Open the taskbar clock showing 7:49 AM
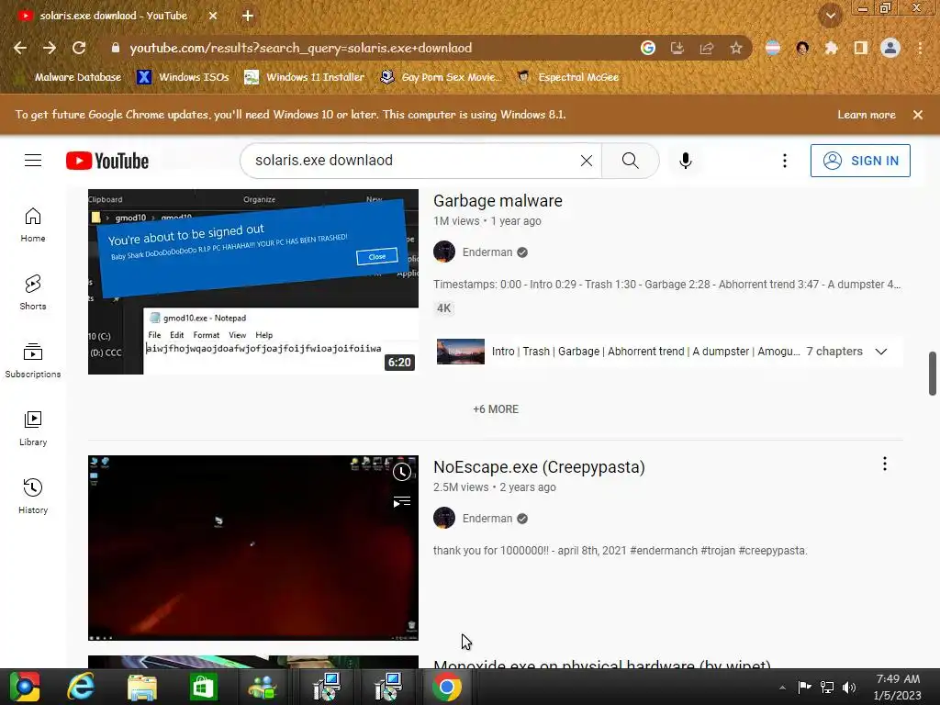 898,687
